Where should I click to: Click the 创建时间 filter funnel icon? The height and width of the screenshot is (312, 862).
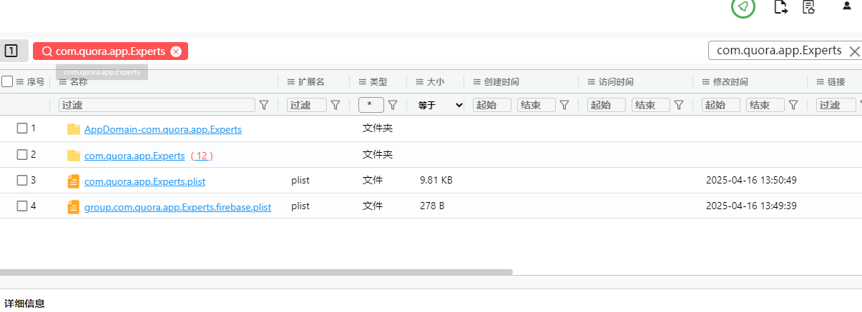tap(564, 105)
